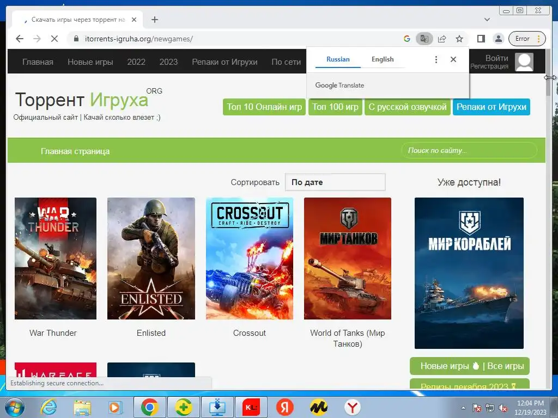Click Главная страница breadcrumb
Viewport: 558px width, 418px height.
coord(75,151)
